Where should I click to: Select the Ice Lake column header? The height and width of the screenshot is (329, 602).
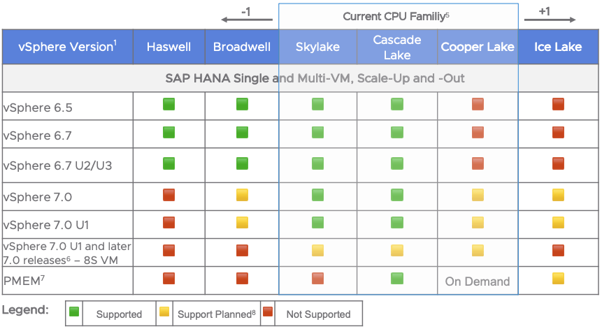(x=557, y=47)
